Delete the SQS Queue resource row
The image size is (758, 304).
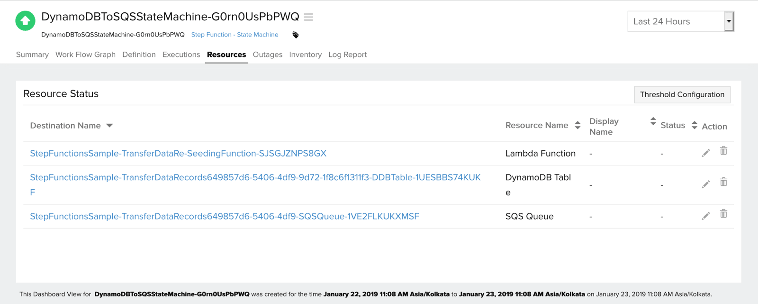(x=723, y=214)
